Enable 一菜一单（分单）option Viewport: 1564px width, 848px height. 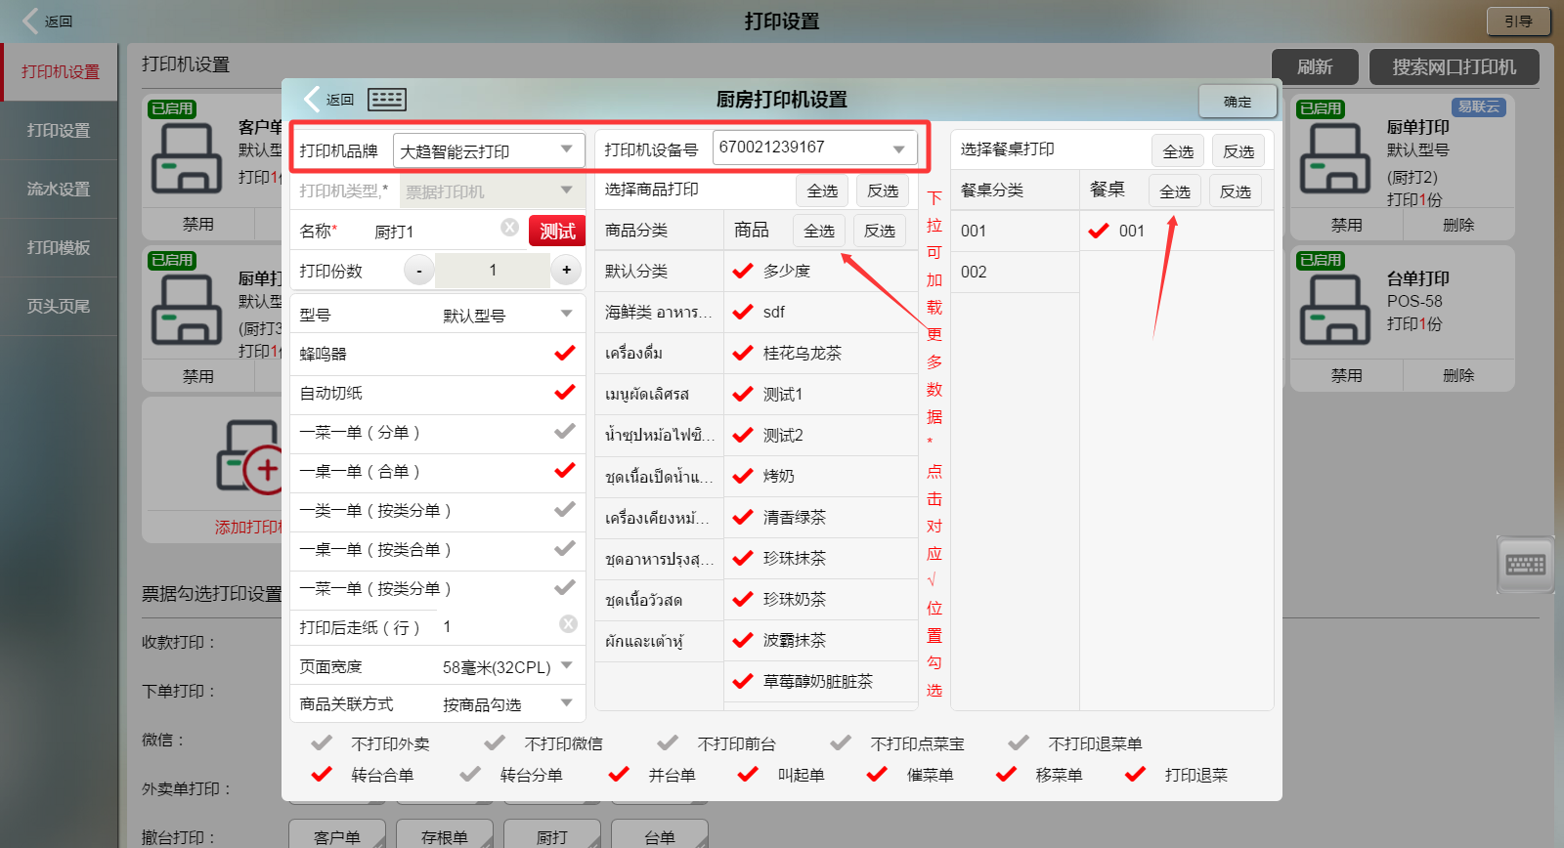[x=564, y=431]
